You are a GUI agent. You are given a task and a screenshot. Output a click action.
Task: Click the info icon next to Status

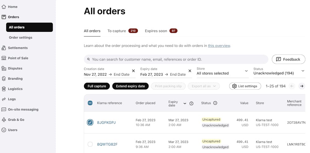click(215, 103)
